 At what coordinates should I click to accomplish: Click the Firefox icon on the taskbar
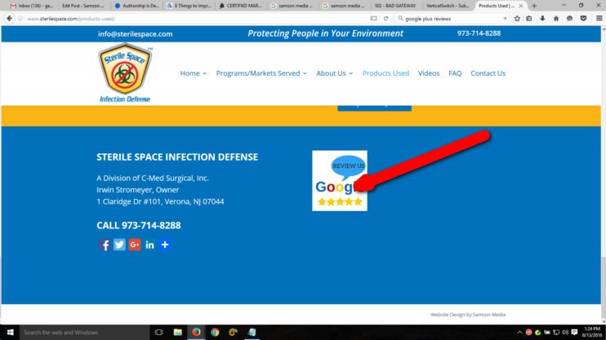click(x=196, y=333)
